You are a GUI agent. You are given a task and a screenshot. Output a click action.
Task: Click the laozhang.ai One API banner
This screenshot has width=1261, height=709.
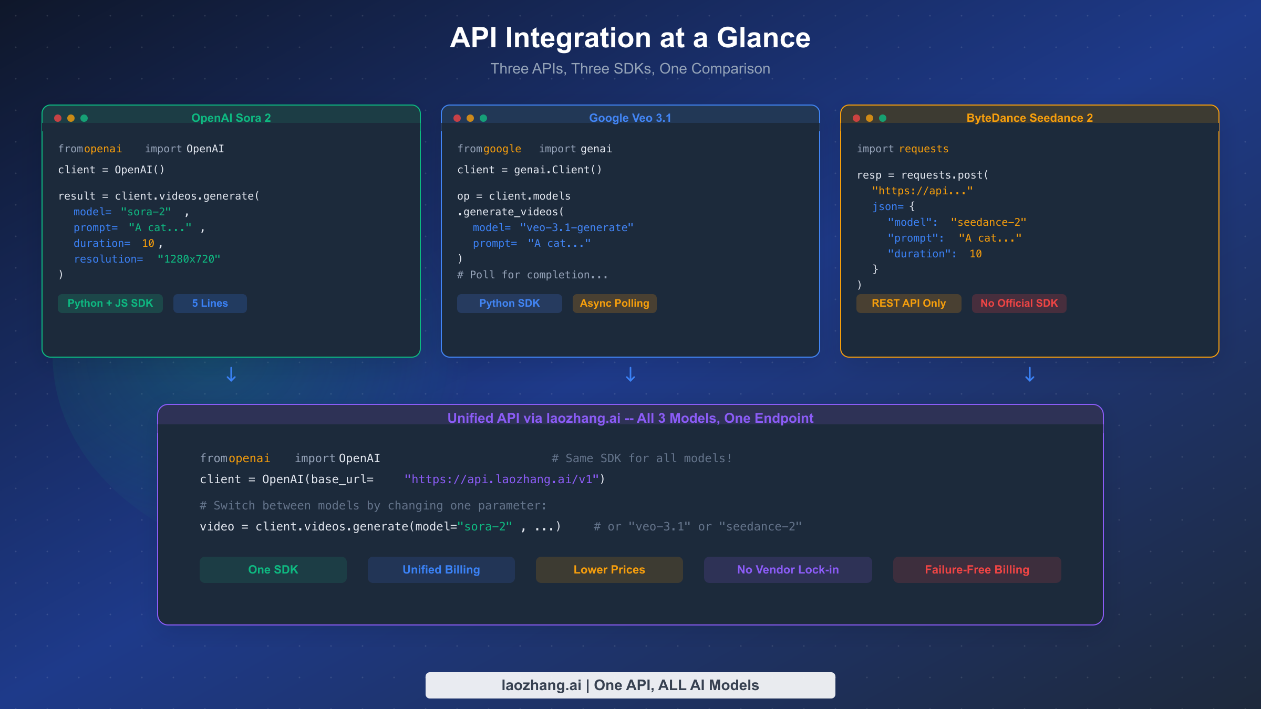coord(630,685)
